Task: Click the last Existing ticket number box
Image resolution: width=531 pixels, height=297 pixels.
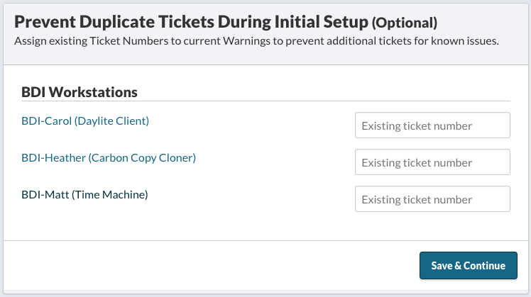Action: click(x=432, y=199)
